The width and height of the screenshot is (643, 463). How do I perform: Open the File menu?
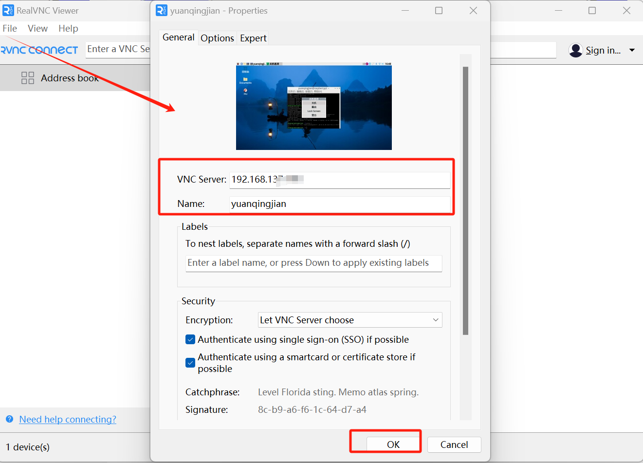10,28
